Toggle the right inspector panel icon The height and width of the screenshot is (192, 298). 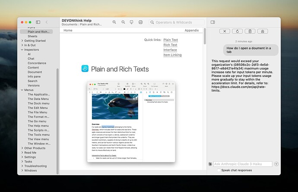pyautogui.click(x=212, y=22)
